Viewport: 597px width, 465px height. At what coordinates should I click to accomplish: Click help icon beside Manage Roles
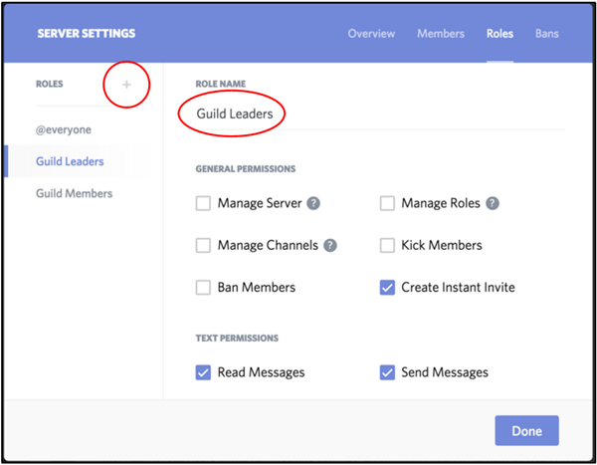pos(493,203)
